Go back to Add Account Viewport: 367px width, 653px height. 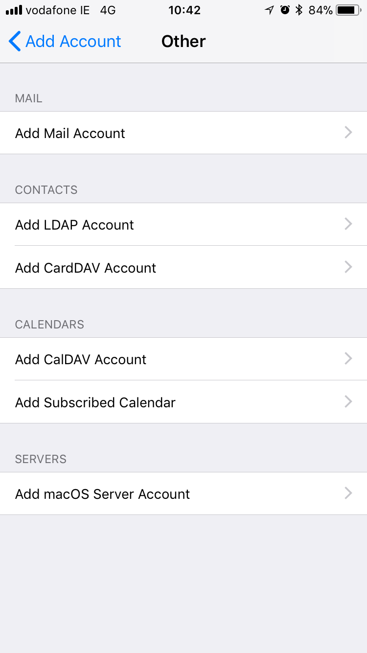click(65, 42)
